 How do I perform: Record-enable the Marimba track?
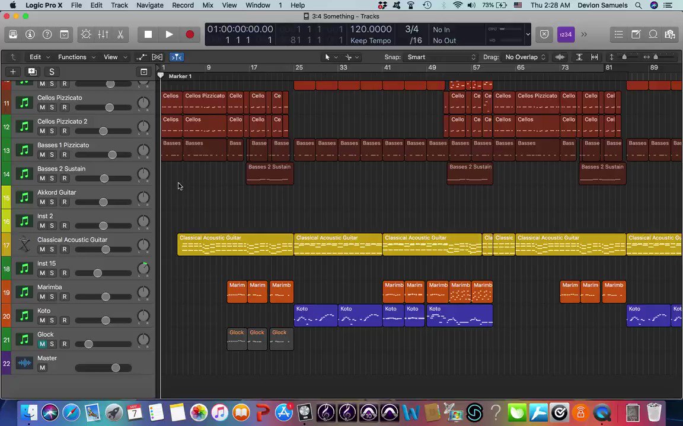click(65, 296)
